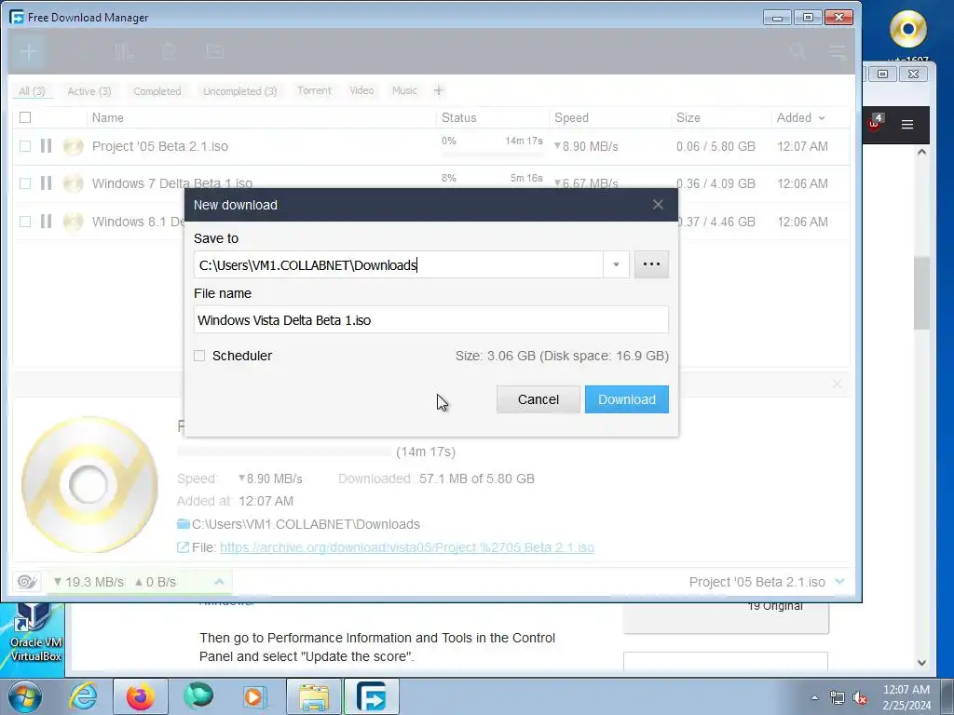Click the pause-all bars toolbar icon
The width and height of the screenshot is (954, 715).
(124, 52)
